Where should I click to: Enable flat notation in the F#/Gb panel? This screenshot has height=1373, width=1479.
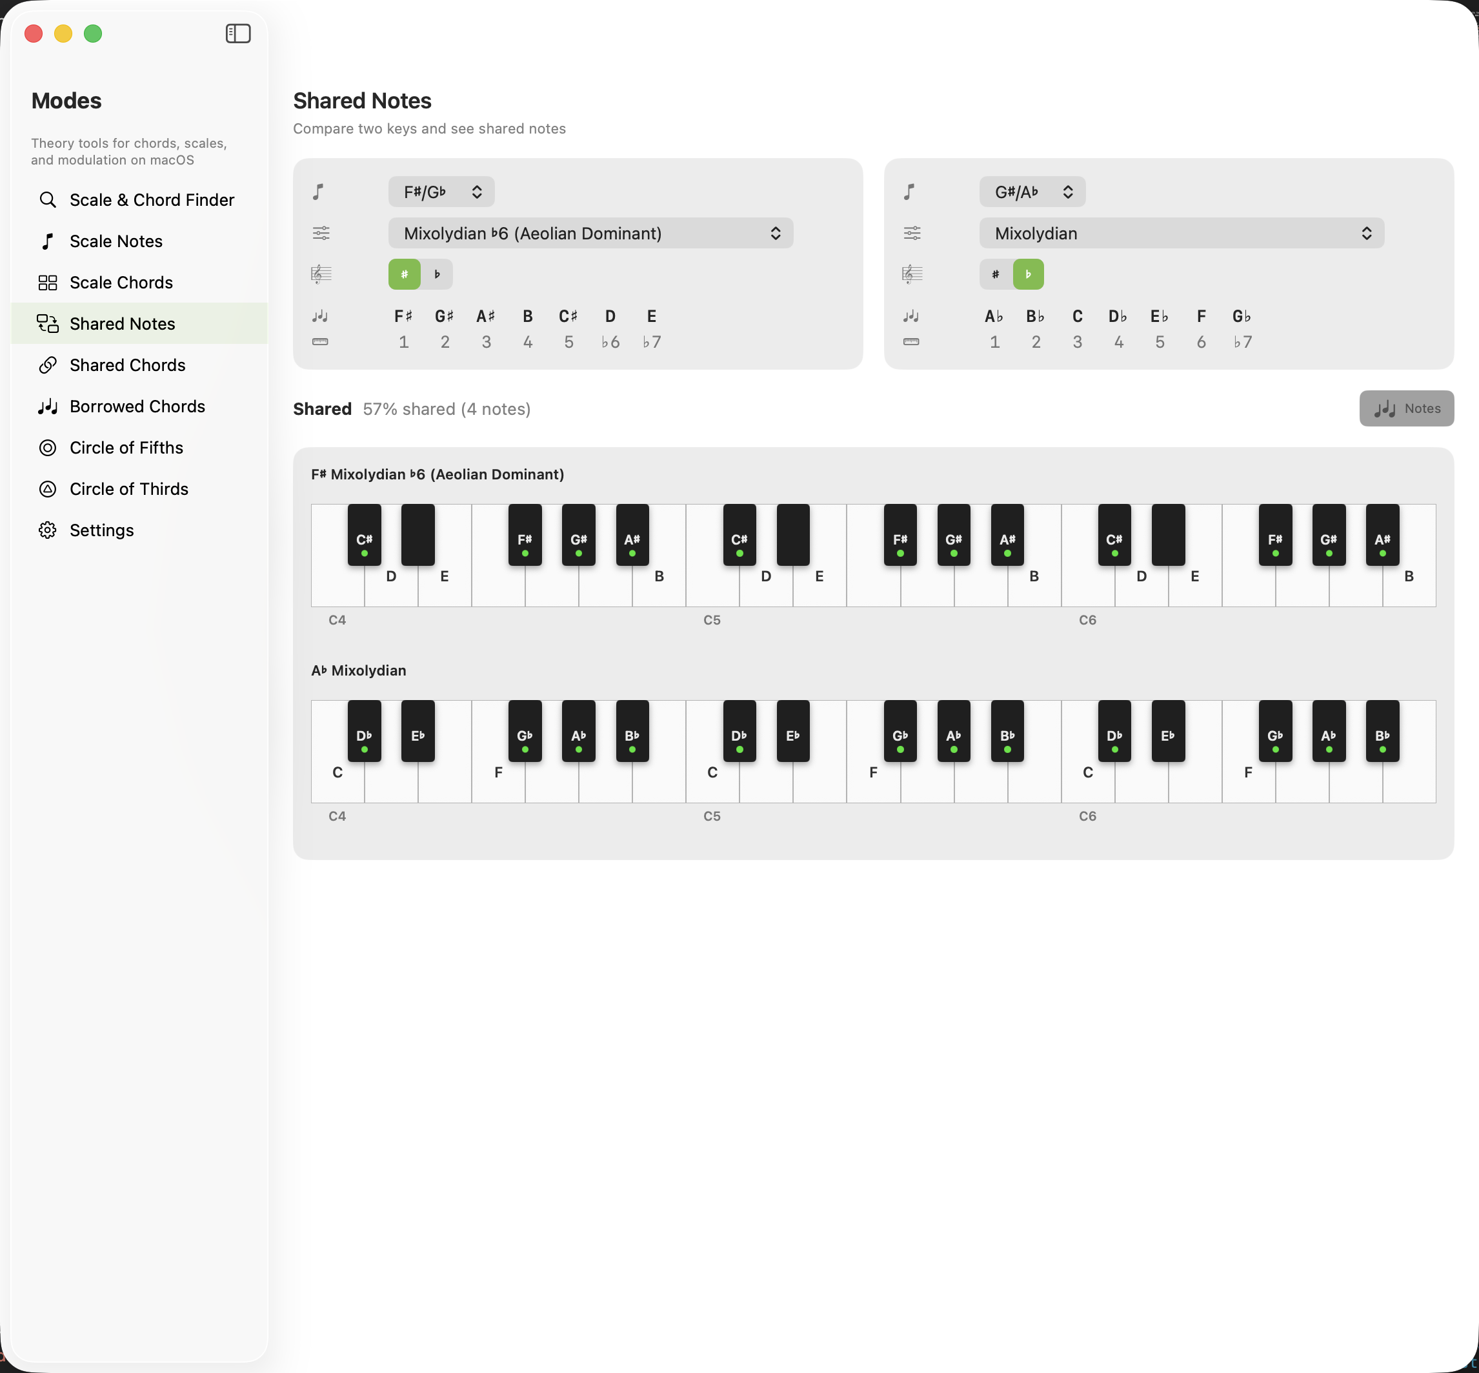point(438,274)
